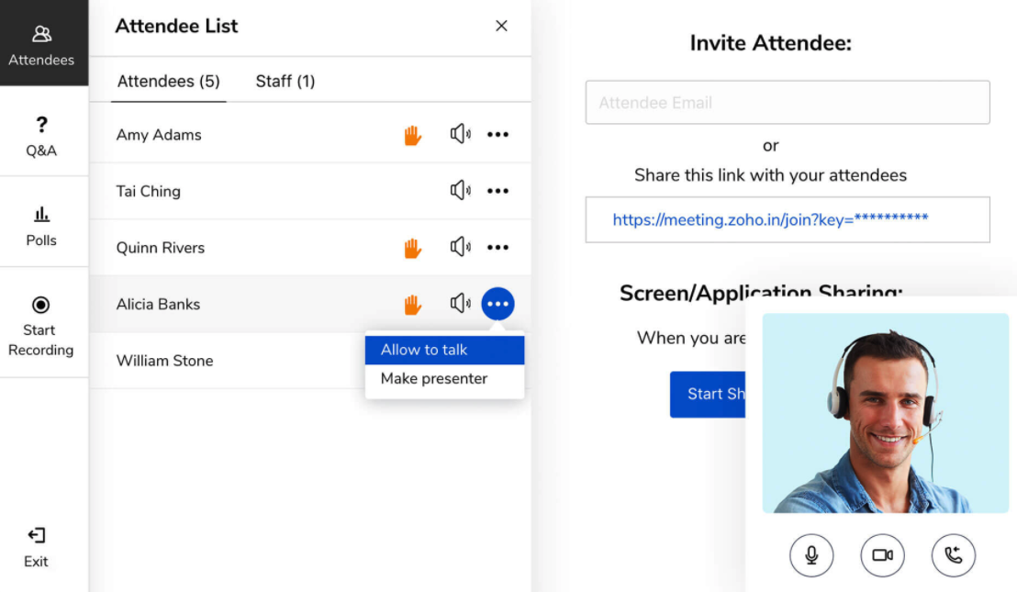
Task: Click the Attendee Email input field
Action: [788, 103]
